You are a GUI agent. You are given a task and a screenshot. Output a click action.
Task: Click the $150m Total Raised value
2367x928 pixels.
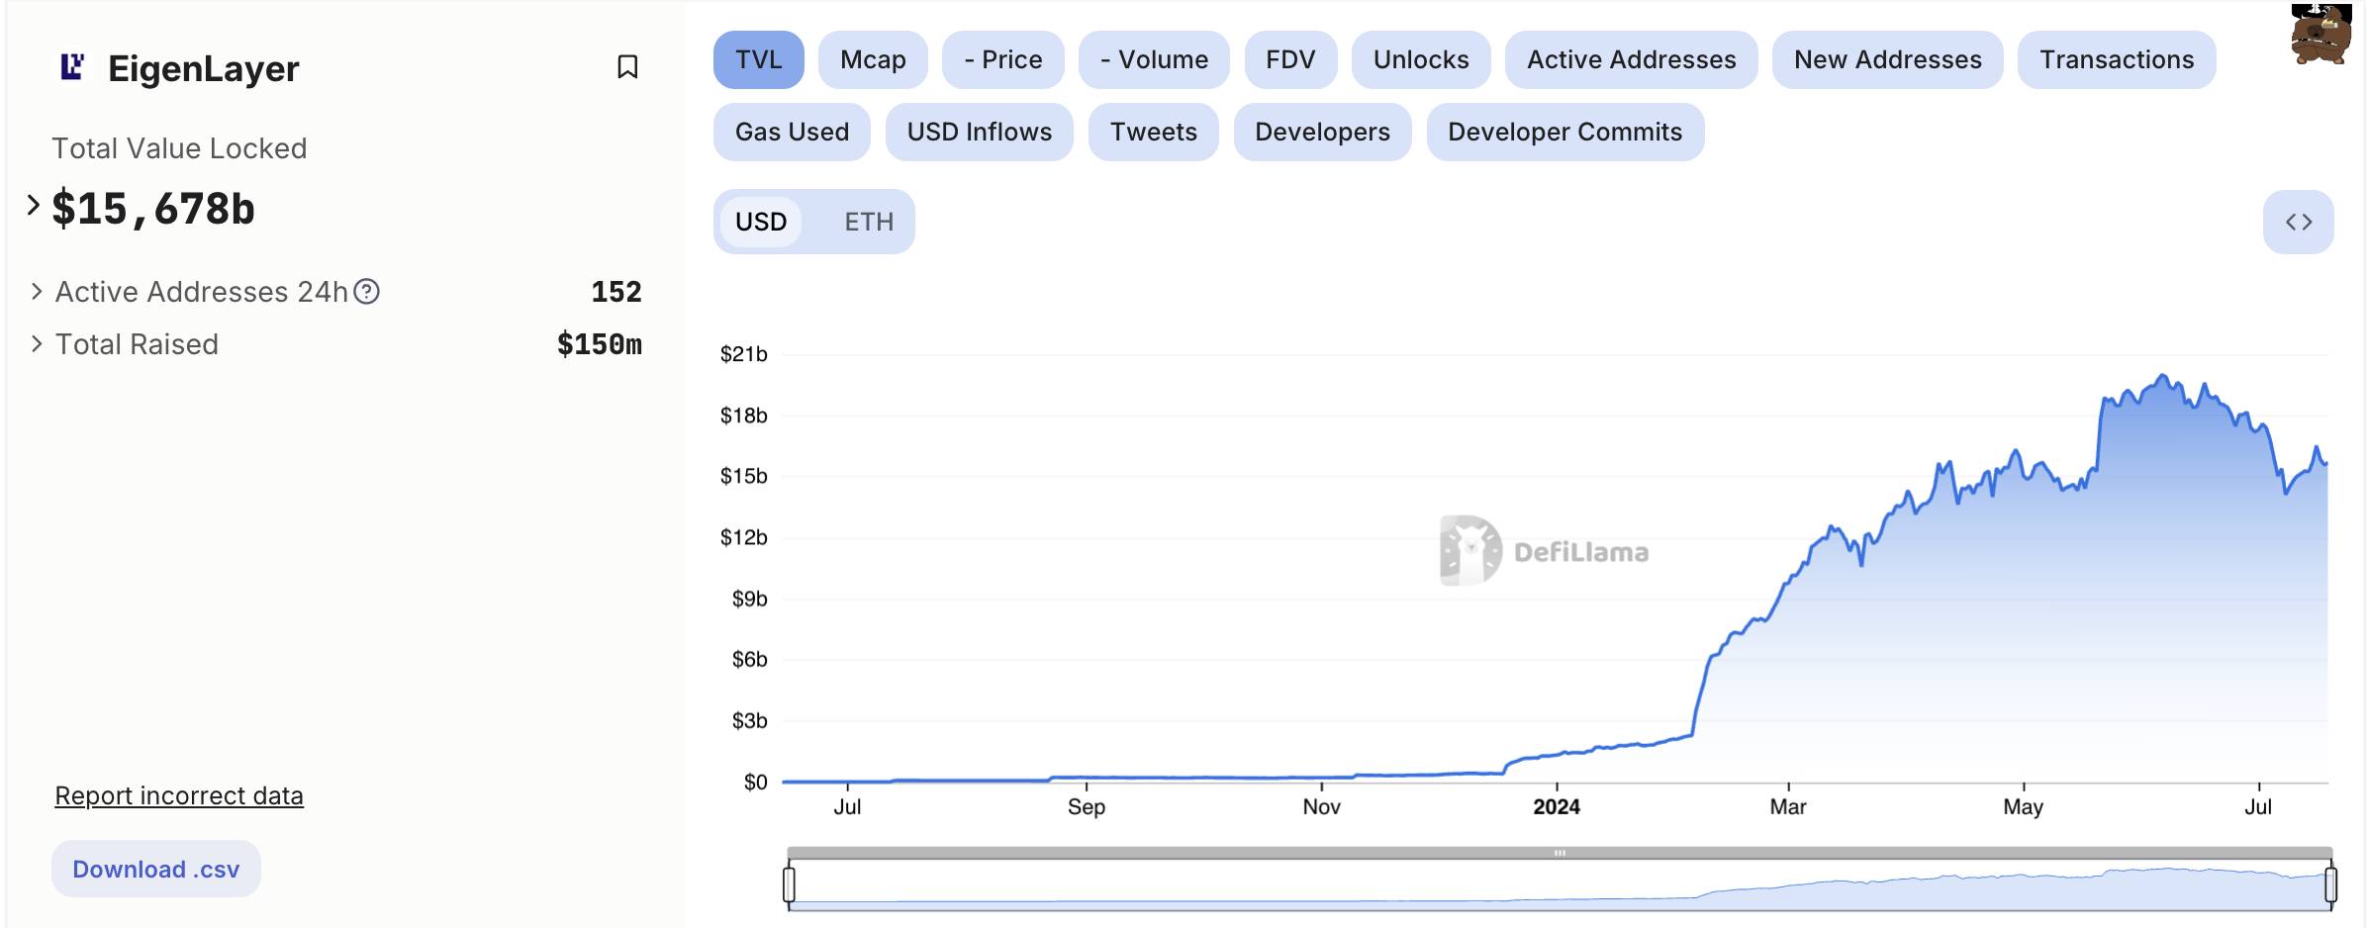point(600,344)
